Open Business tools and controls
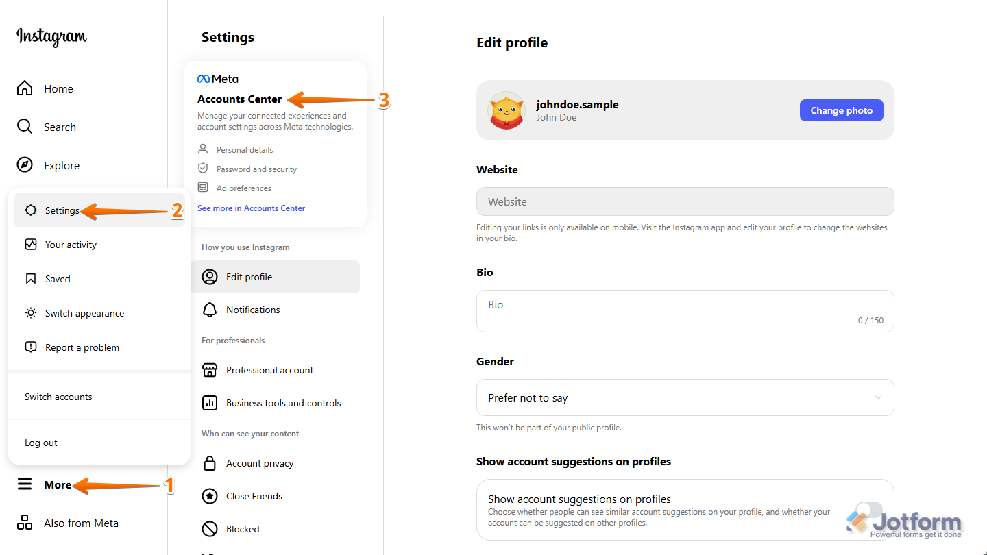The height and width of the screenshot is (555, 987). pos(283,402)
